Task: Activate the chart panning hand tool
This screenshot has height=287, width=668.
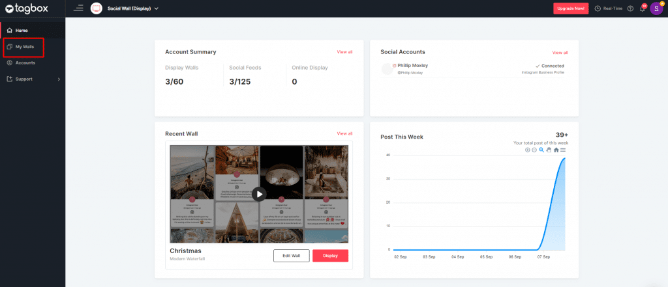Action: tap(549, 150)
